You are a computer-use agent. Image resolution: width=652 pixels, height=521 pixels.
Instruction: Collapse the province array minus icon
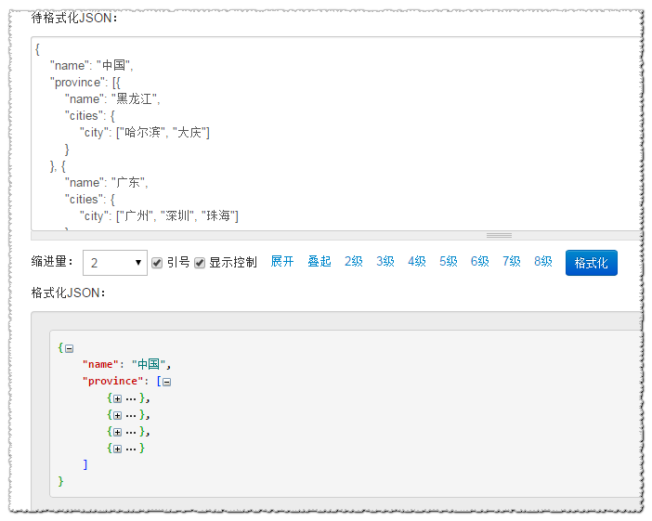pyautogui.click(x=167, y=382)
